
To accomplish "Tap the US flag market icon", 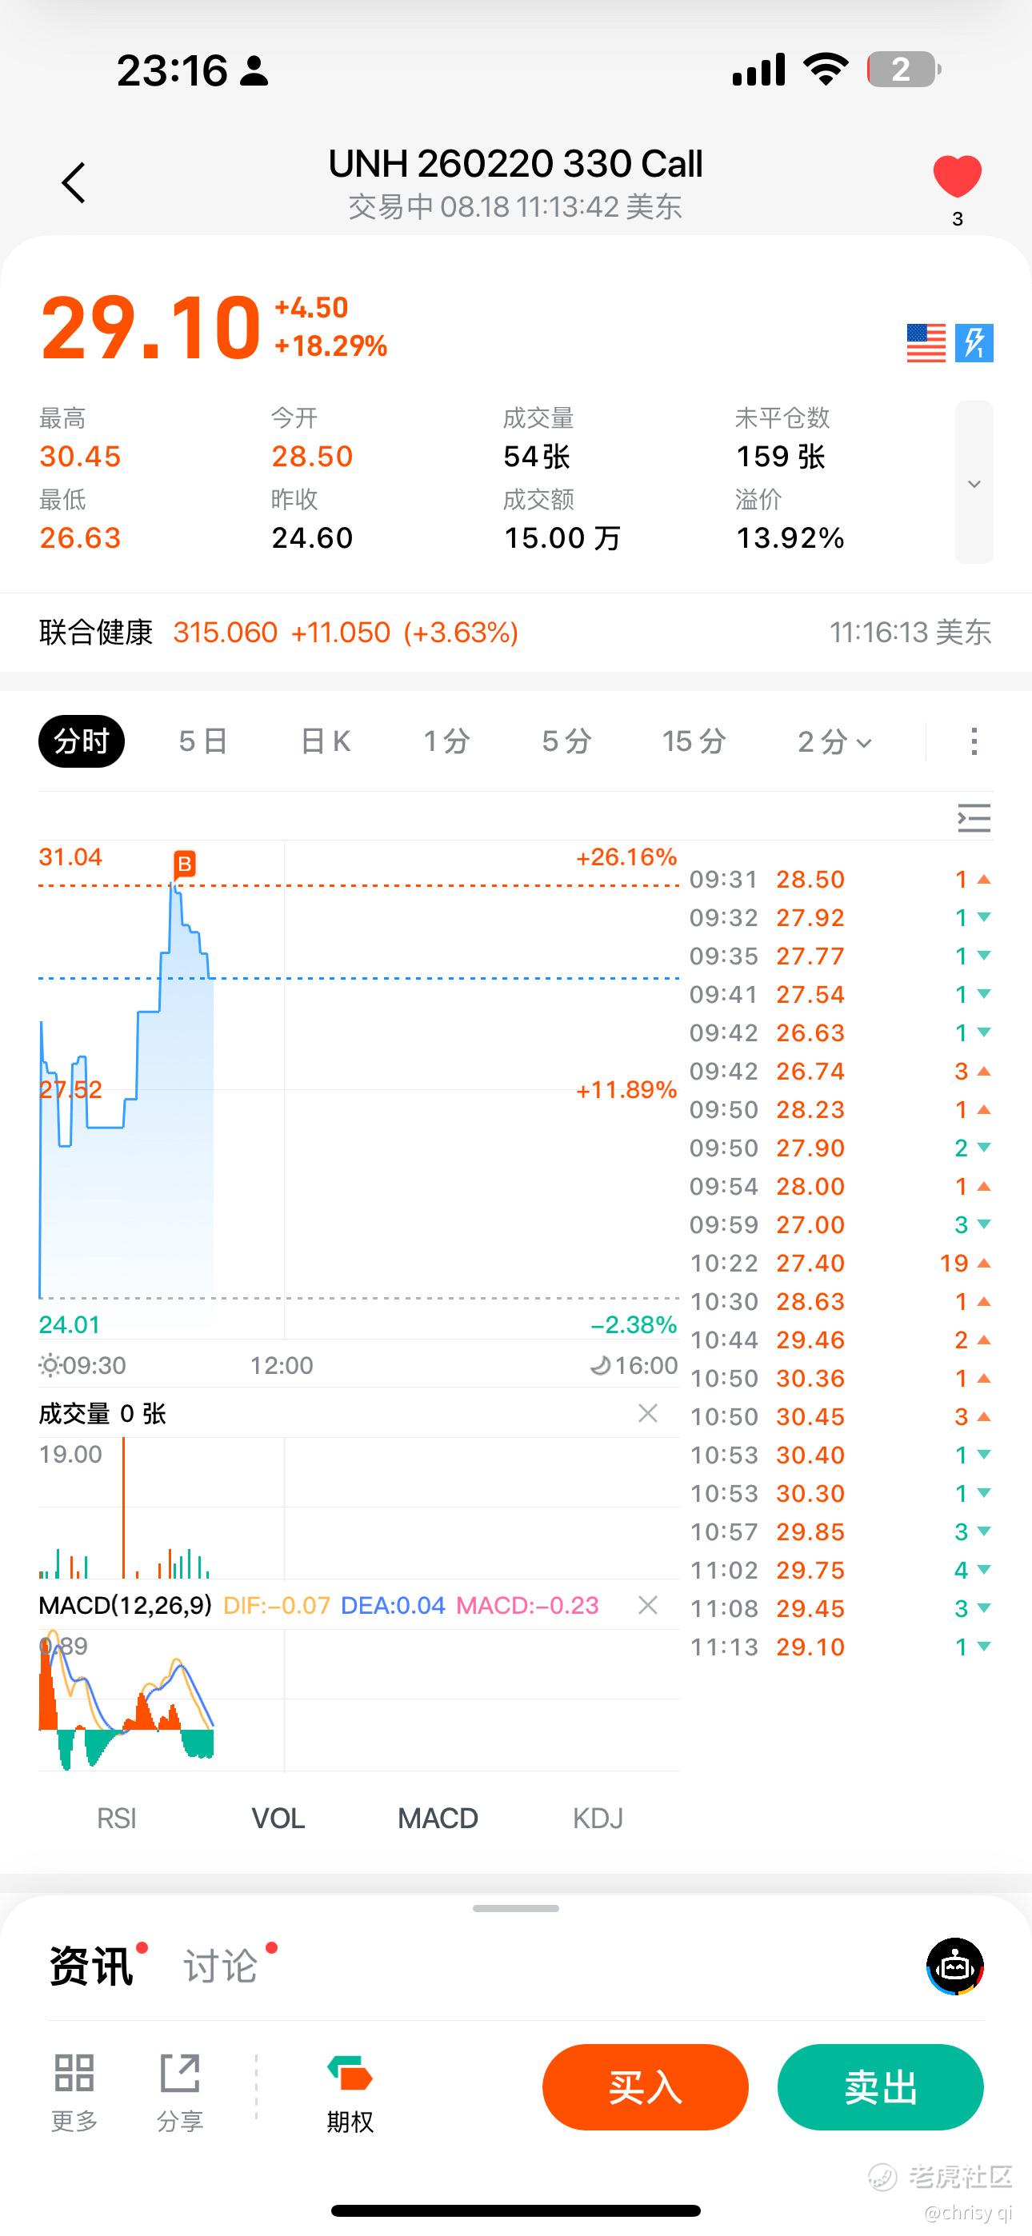I will (926, 343).
